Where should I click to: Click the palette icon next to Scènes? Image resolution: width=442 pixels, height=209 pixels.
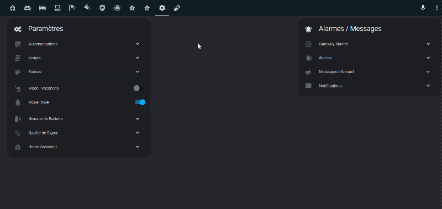[x=18, y=72]
